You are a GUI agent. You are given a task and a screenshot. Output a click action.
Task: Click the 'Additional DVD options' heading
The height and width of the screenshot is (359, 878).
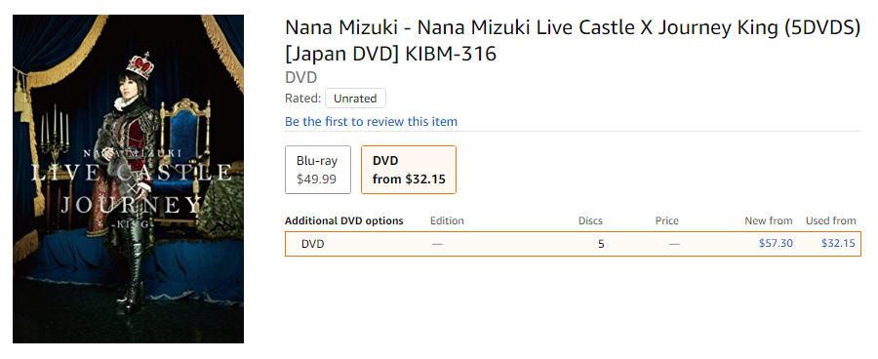coord(343,220)
